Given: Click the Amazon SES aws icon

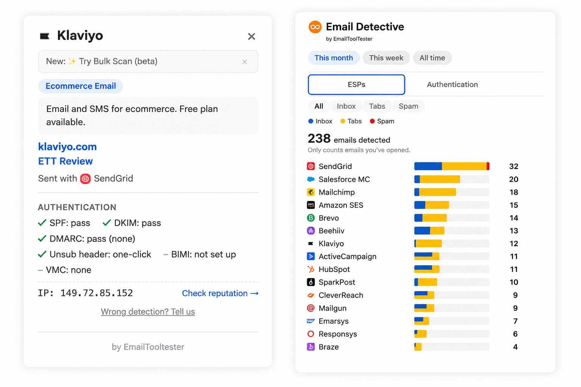Looking at the screenshot, I should pos(311,205).
